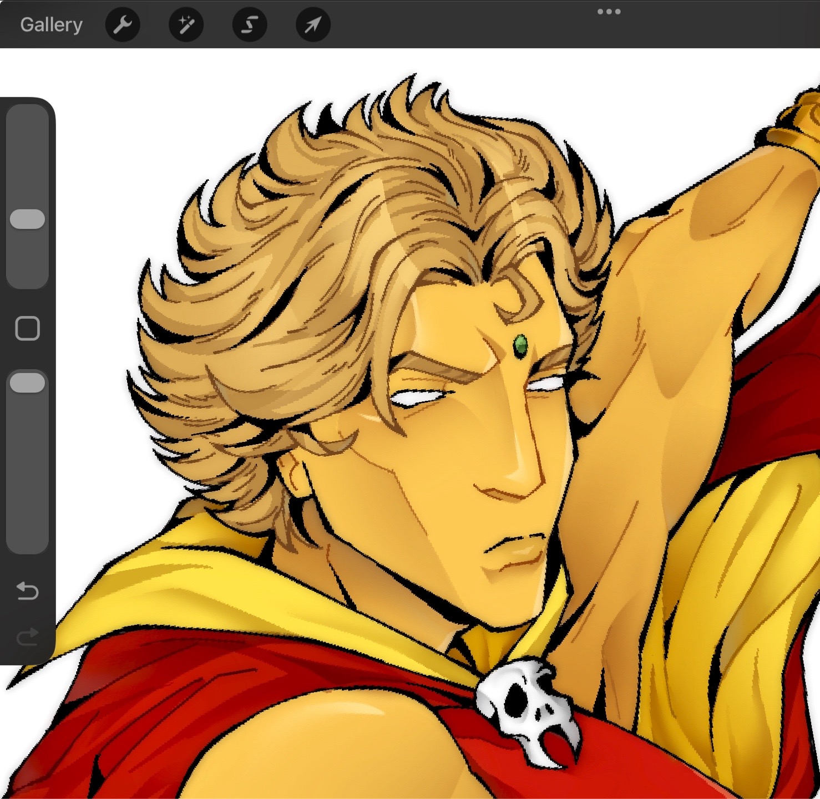Return to the Gallery
Screen dimensions: 820x799
click(51, 25)
